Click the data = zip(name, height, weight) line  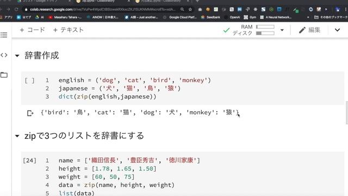(x=116, y=185)
